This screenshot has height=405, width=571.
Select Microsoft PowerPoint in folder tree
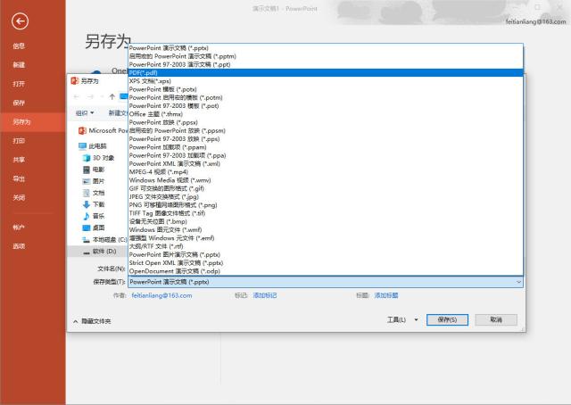103,130
